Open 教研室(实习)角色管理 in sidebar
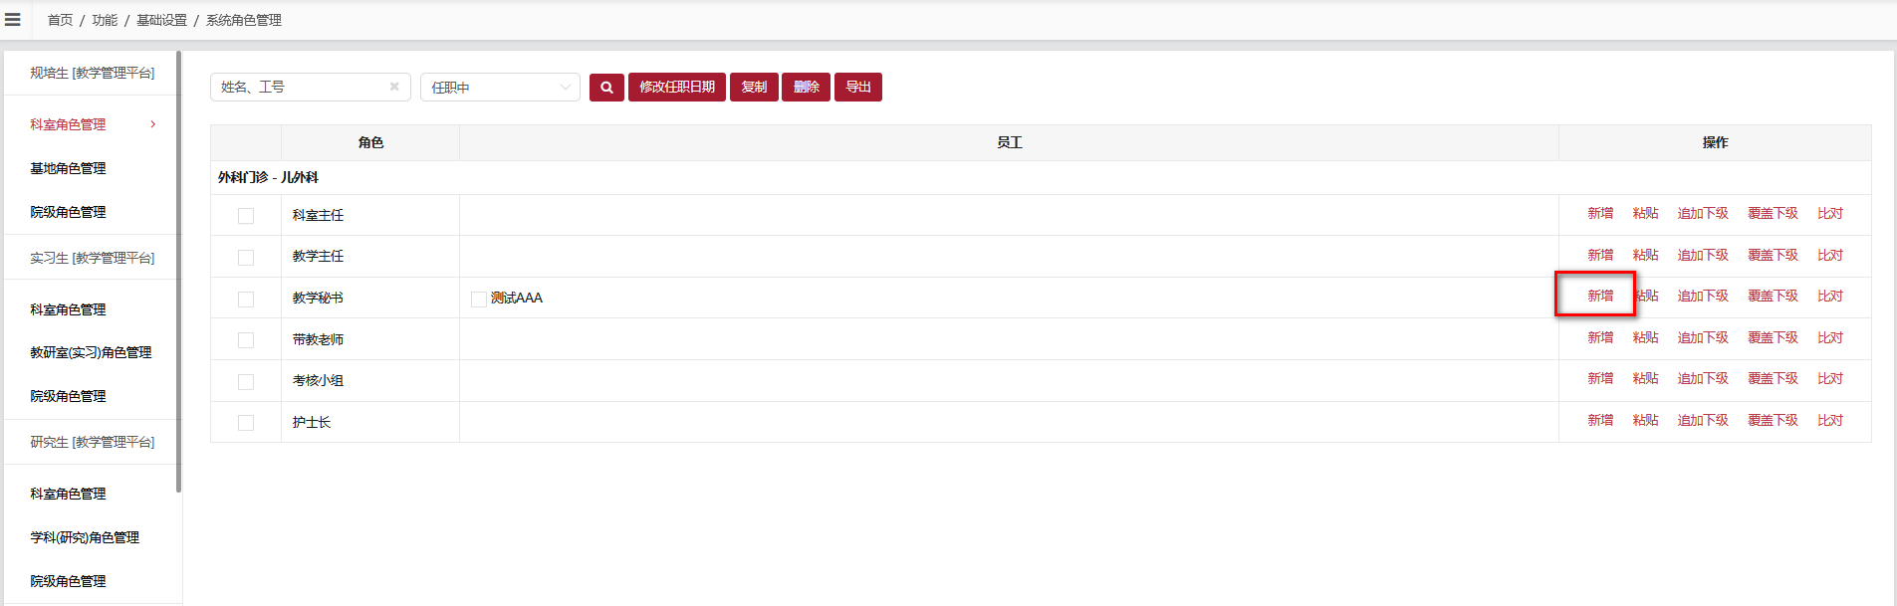 (91, 352)
